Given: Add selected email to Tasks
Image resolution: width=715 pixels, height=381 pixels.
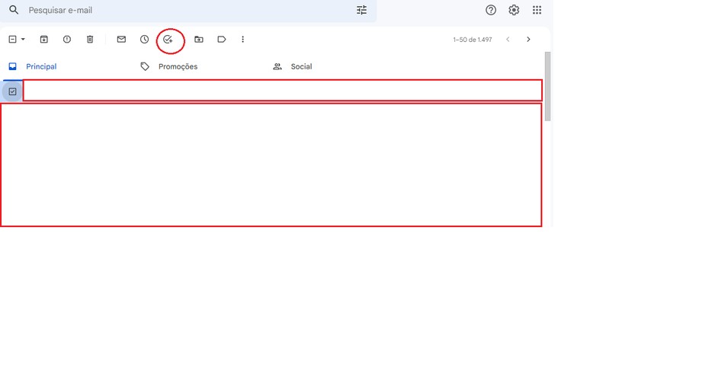Looking at the screenshot, I should [168, 40].
